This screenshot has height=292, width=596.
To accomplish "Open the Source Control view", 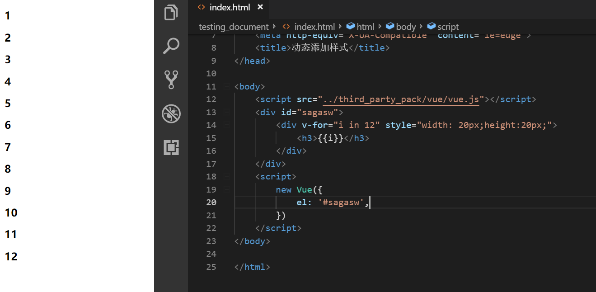I will [171, 80].
